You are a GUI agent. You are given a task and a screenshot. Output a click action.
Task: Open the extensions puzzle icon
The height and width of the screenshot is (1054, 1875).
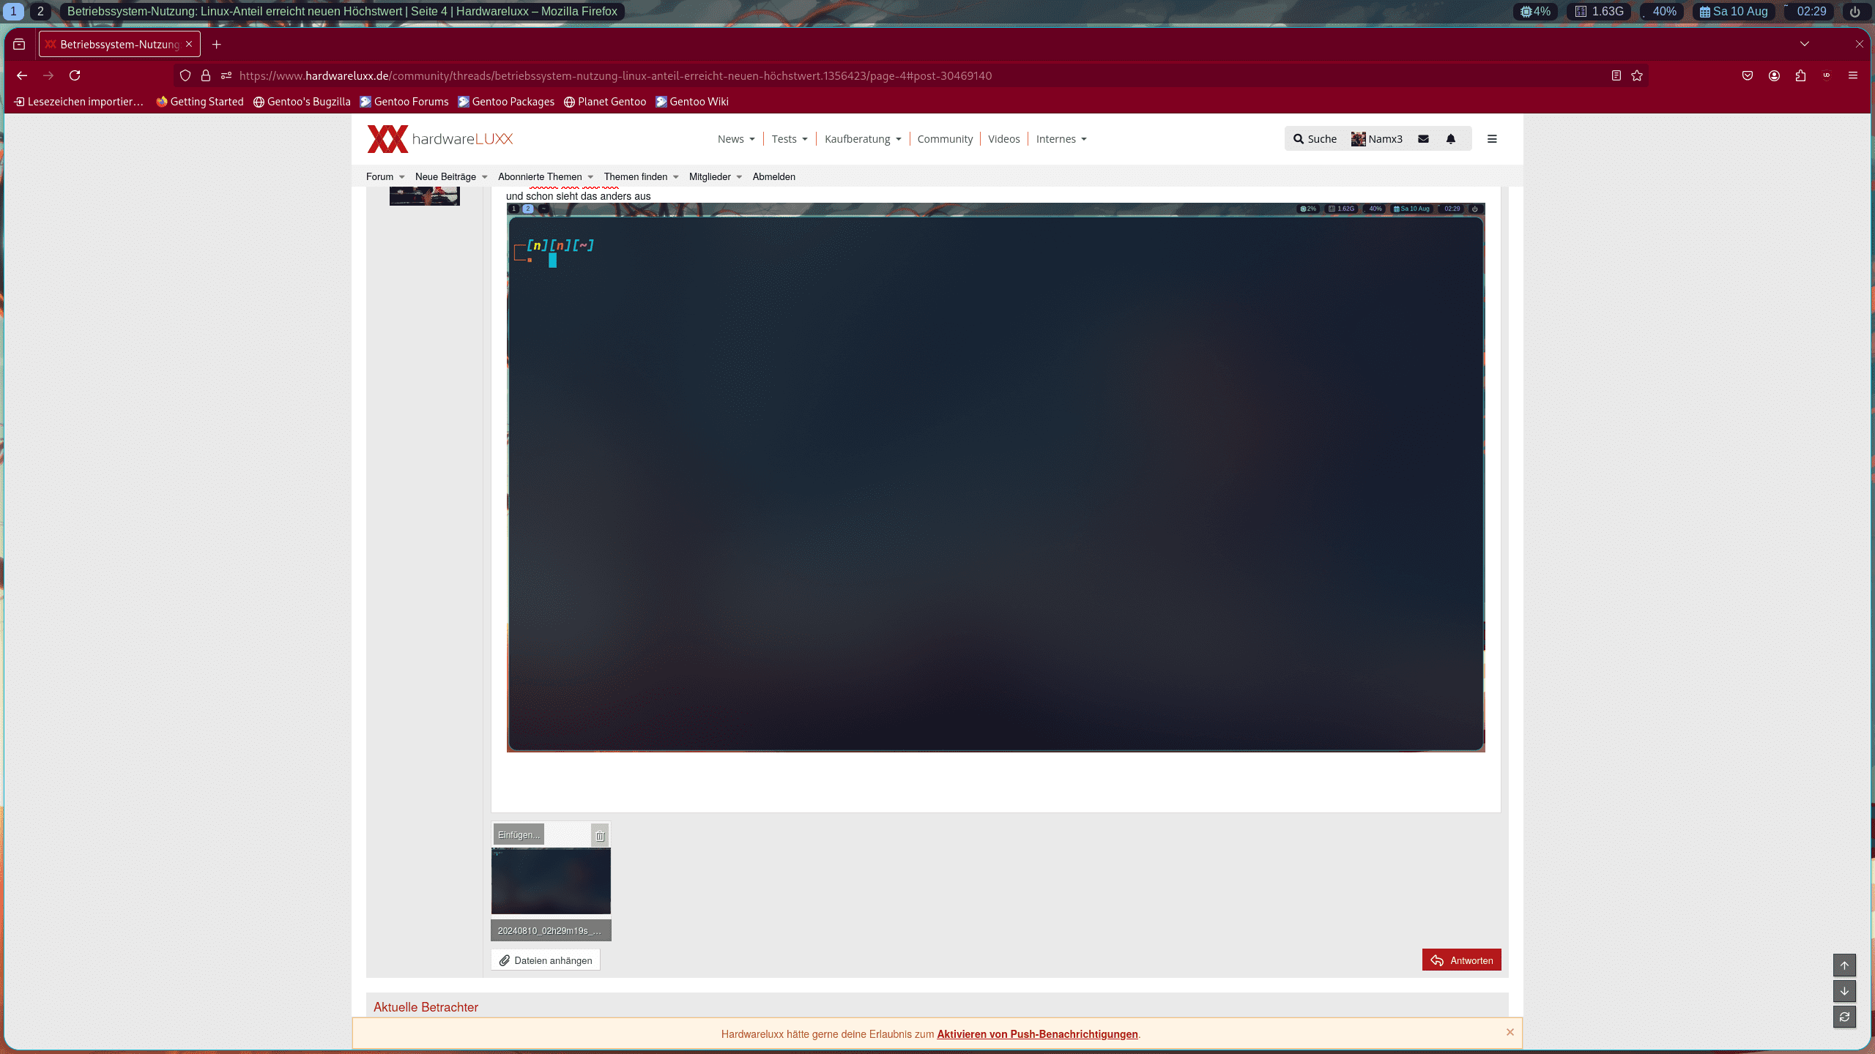(1800, 75)
